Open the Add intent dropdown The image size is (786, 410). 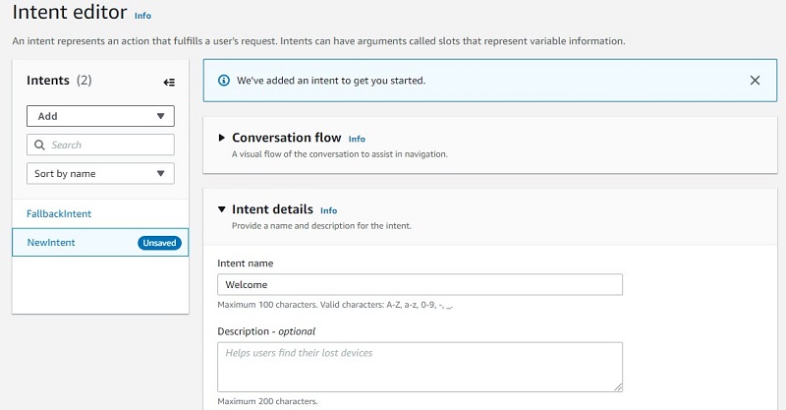[100, 116]
